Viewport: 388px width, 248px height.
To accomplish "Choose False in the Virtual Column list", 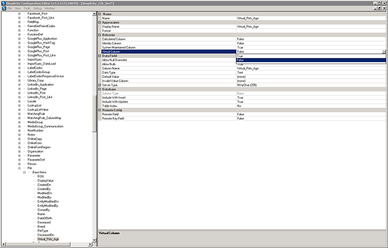I will [x=311, y=60].
